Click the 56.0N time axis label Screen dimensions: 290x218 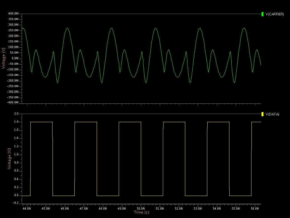(255, 208)
